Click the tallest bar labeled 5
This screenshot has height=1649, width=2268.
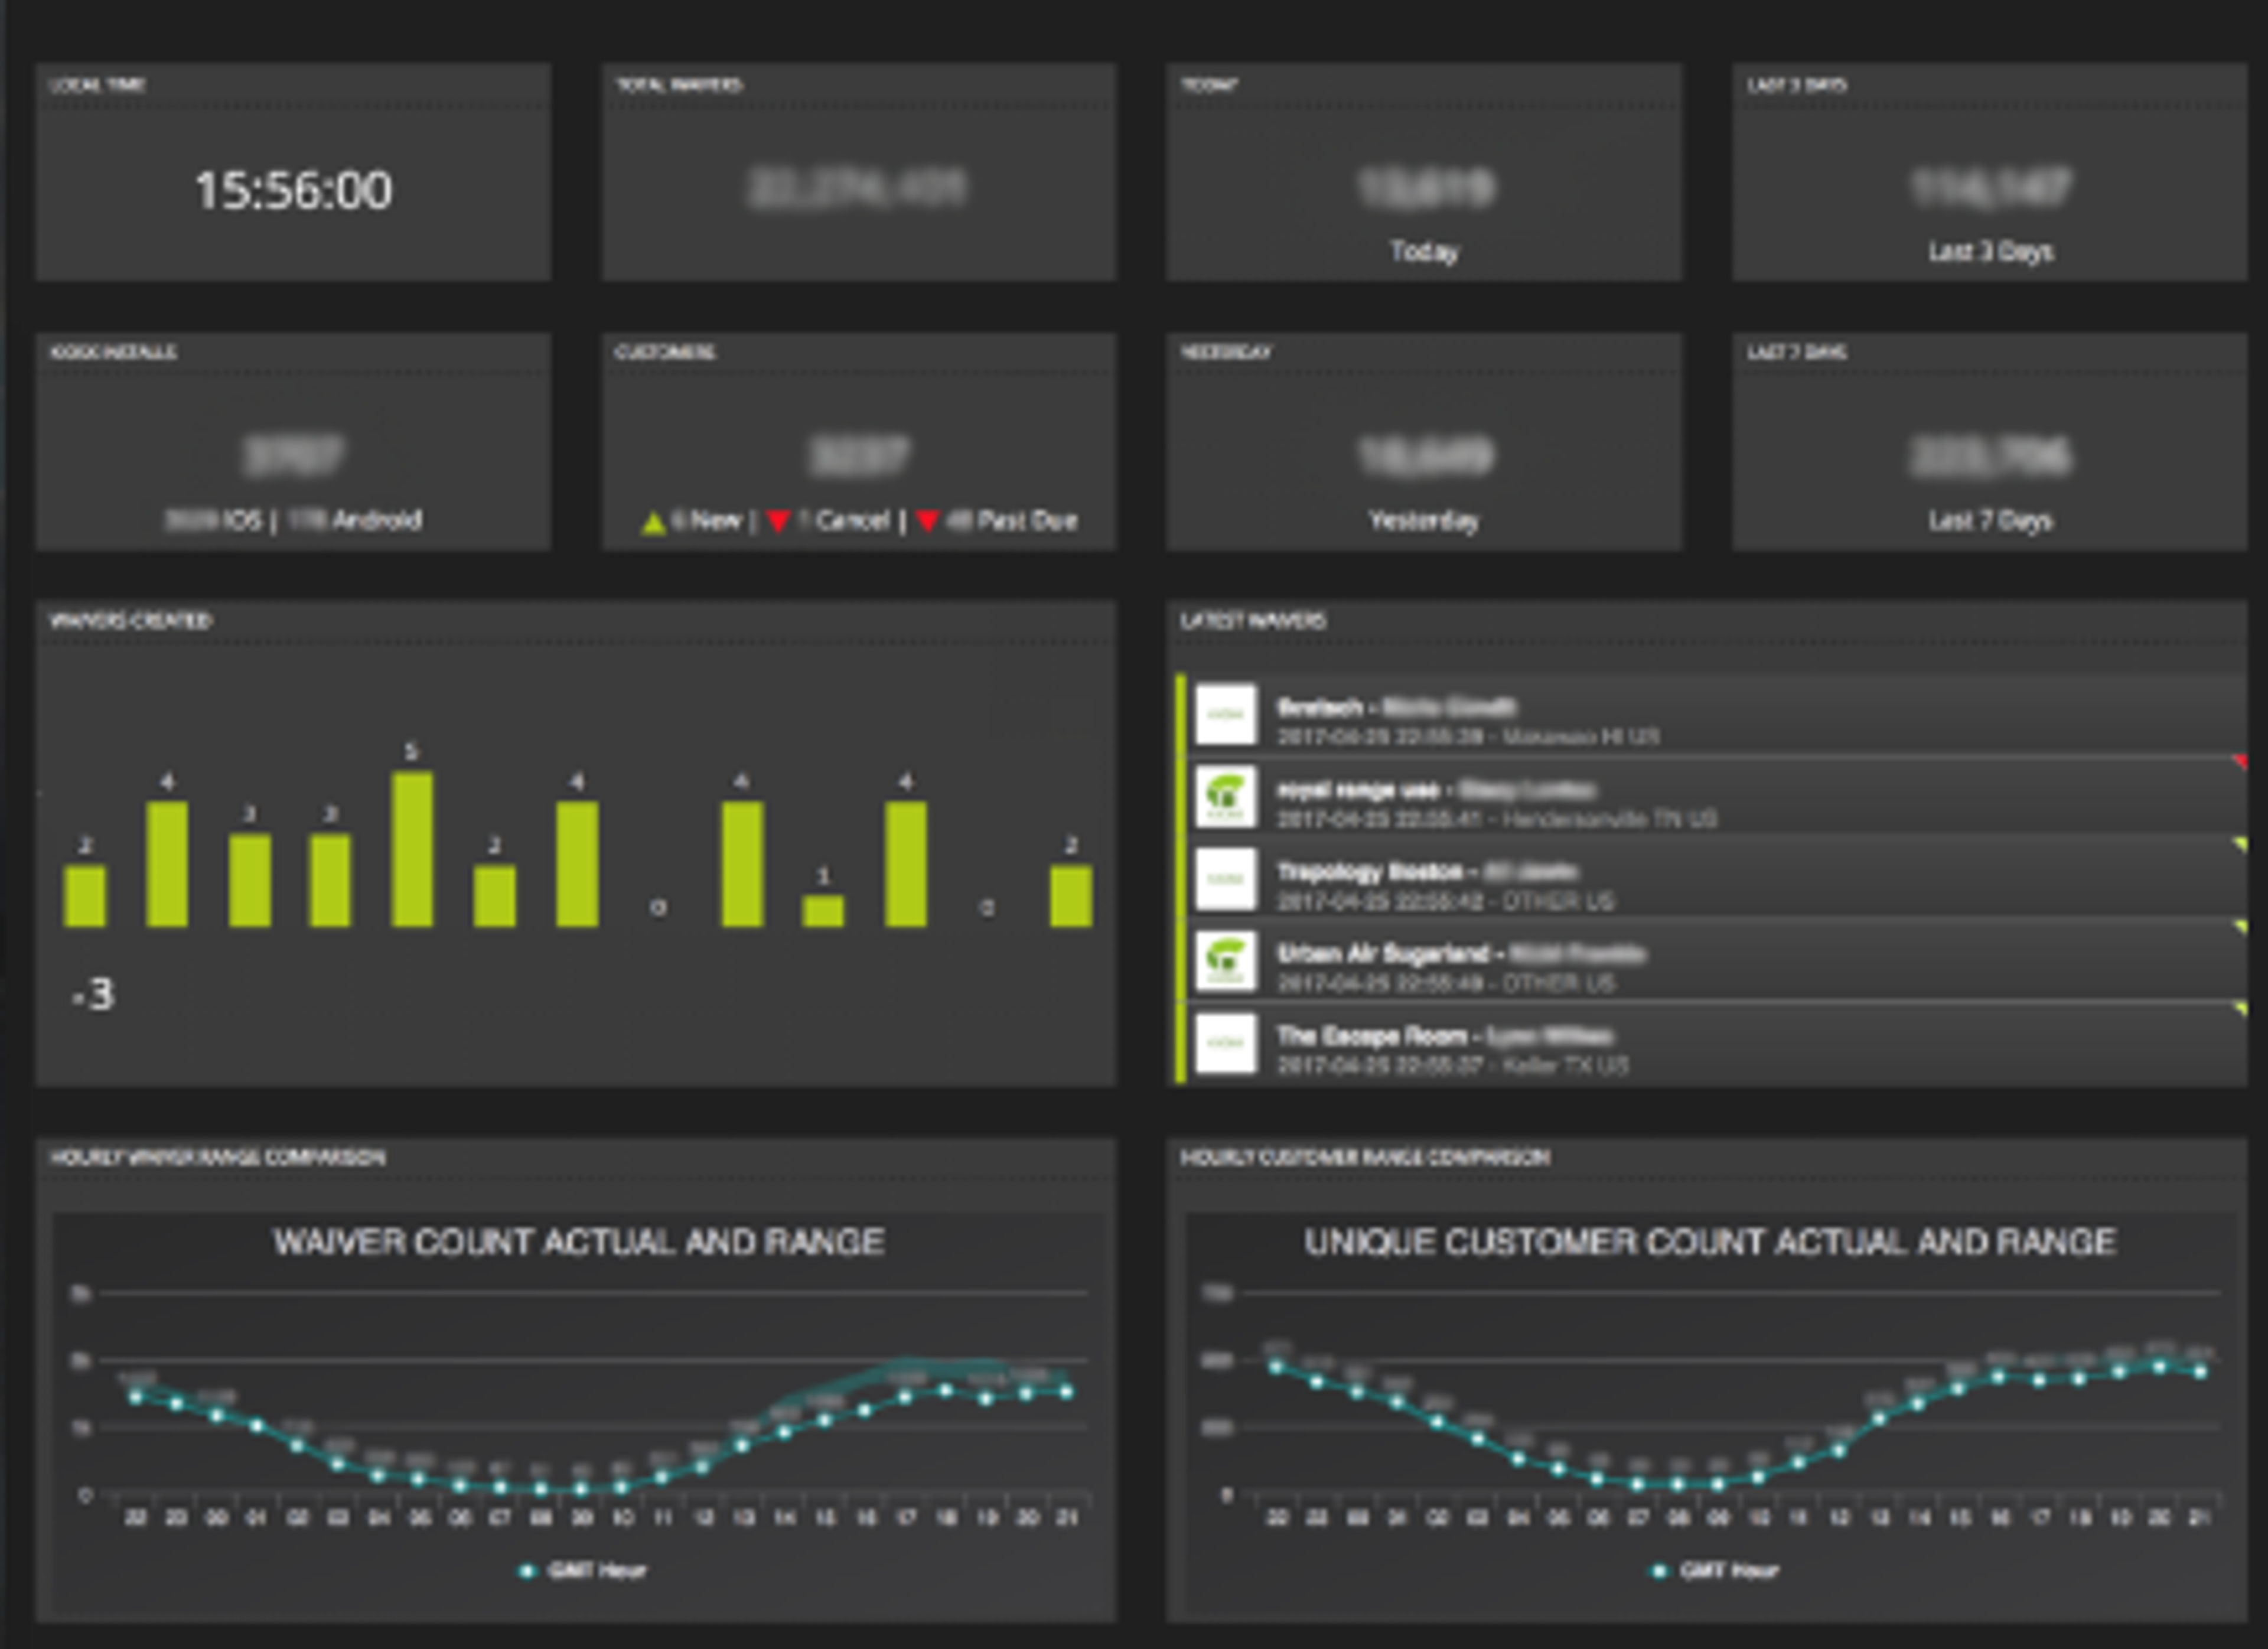[412, 848]
